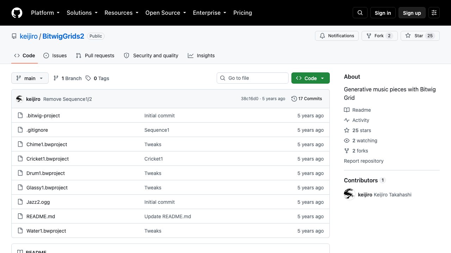This screenshot has width=451, height=253.
Task: Open the Jazz2.ogg file
Action: [38, 202]
